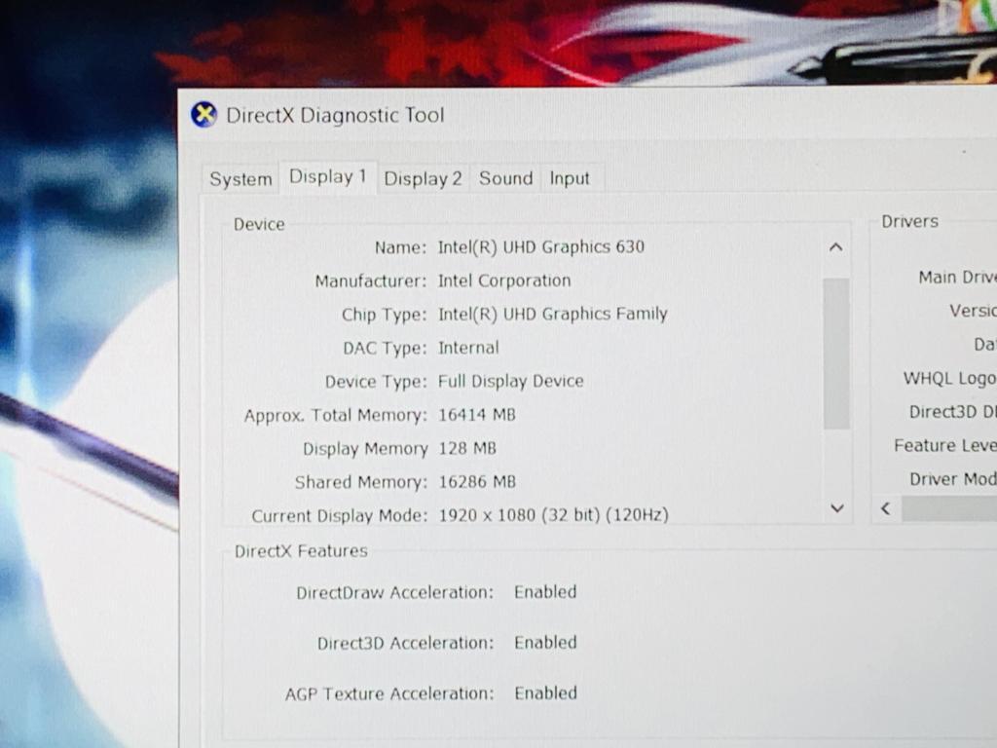Select the text 'Intel(R) UHD Graphics 630'

click(541, 246)
